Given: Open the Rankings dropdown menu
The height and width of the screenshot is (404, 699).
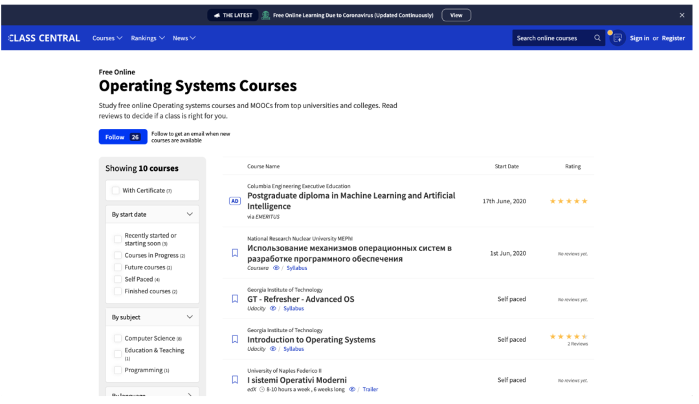Looking at the screenshot, I should (x=148, y=38).
